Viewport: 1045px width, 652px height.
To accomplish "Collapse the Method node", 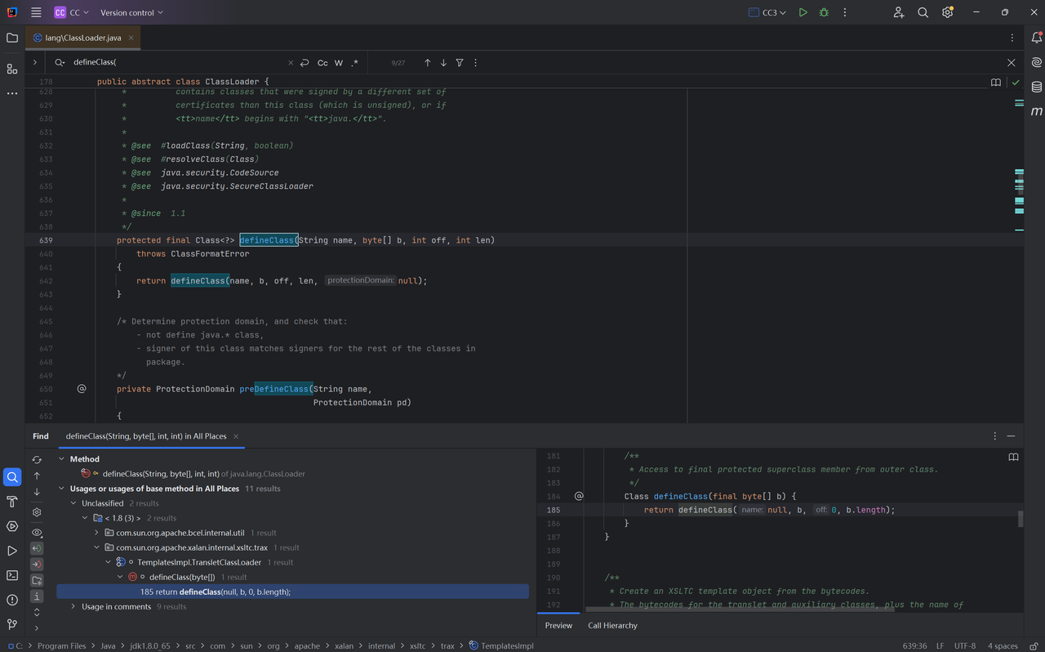I will [61, 459].
